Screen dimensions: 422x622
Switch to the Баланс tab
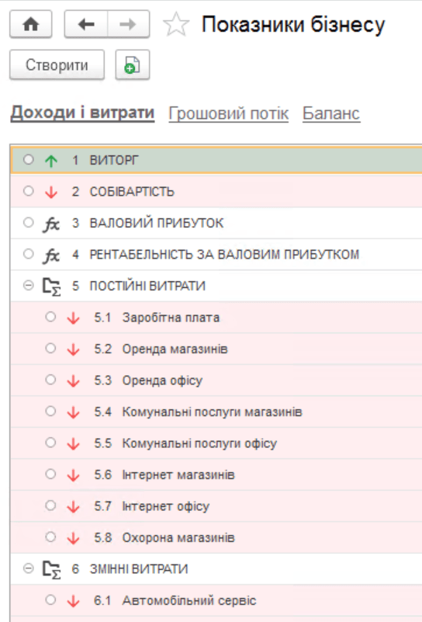click(x=331, y=113)
